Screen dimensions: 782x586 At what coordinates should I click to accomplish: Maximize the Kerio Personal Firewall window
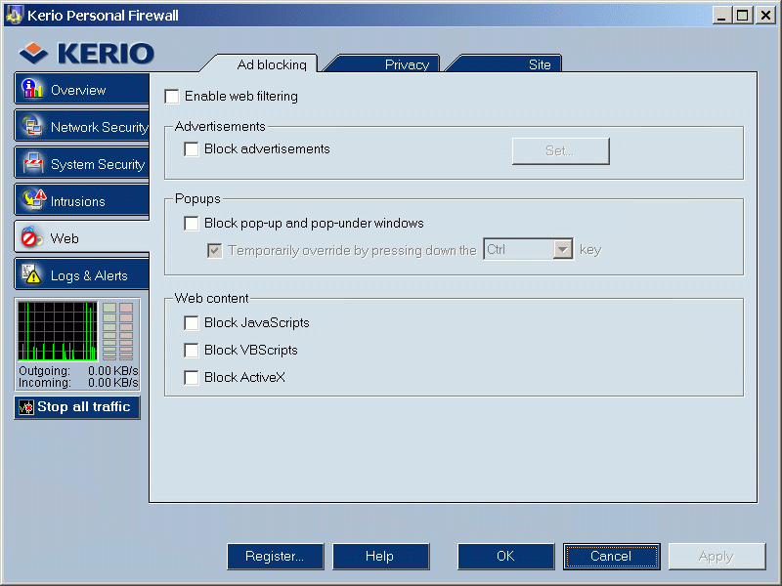tap(743, 16)
